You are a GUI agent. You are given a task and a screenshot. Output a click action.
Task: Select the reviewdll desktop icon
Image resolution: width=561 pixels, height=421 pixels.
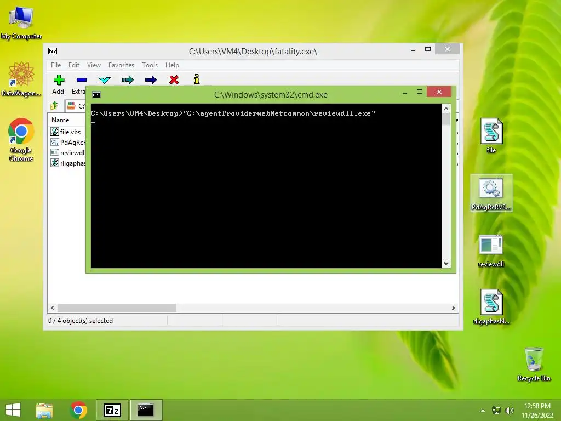pos(491,251)
